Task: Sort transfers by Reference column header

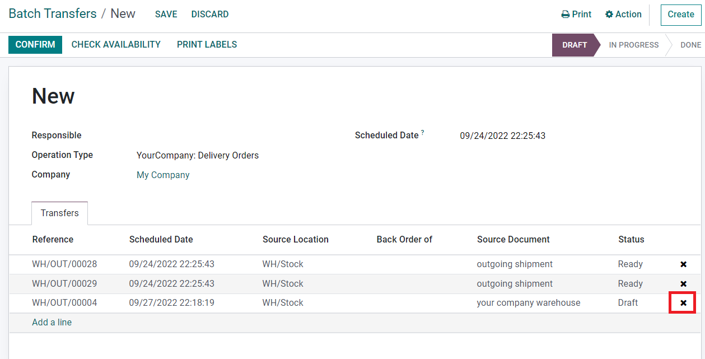Action: (x=53, y=240)
